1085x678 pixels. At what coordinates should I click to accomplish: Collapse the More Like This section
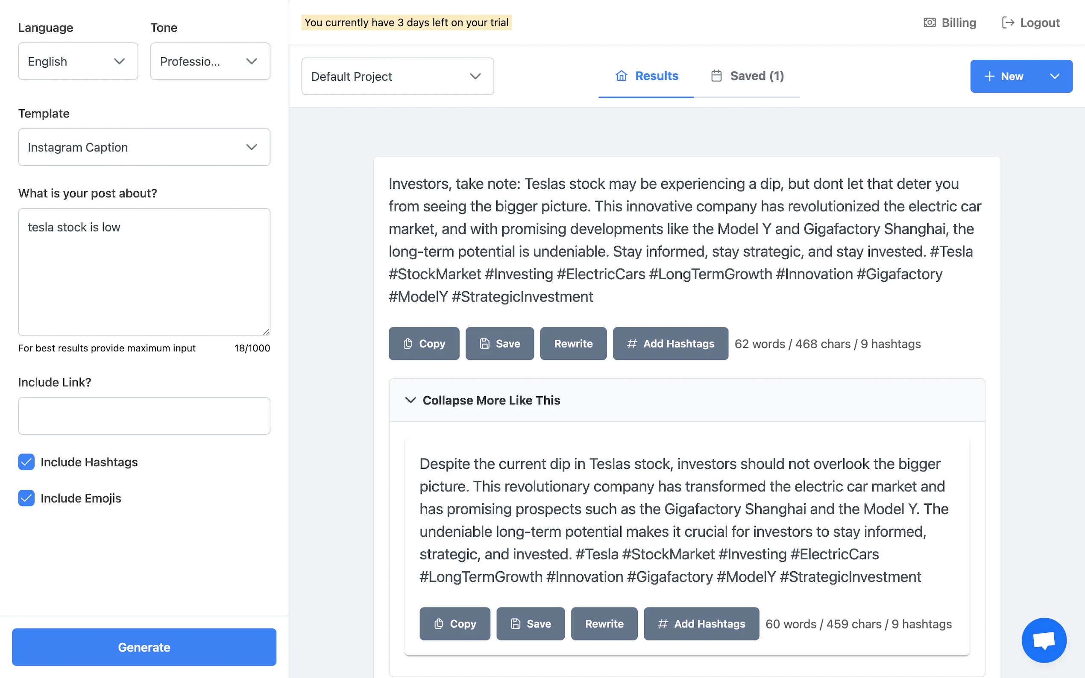[491, 400]
